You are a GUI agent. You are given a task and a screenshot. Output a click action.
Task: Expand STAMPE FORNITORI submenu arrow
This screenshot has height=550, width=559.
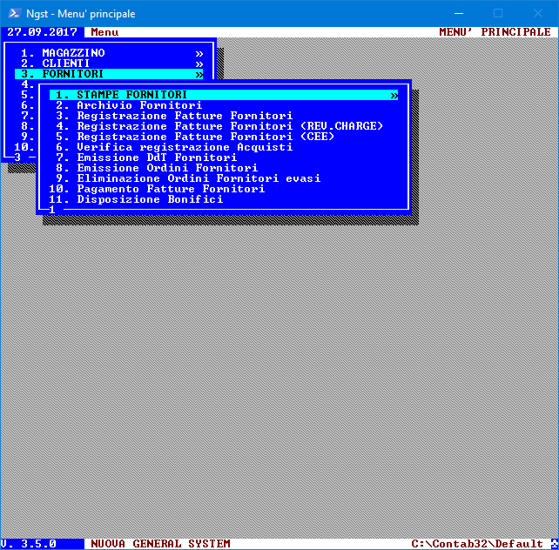(394, 95)
